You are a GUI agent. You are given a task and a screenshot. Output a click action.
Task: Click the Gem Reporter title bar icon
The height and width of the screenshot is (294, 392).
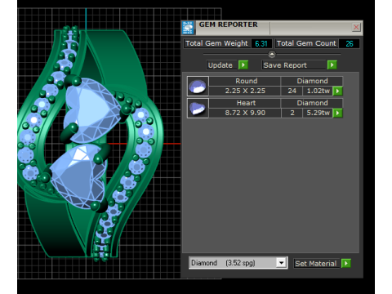[188, 28]
